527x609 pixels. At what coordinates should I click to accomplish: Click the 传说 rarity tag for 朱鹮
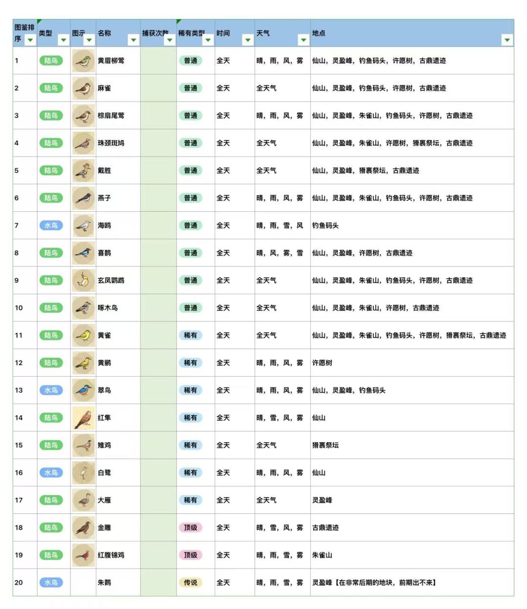(190, 583)
